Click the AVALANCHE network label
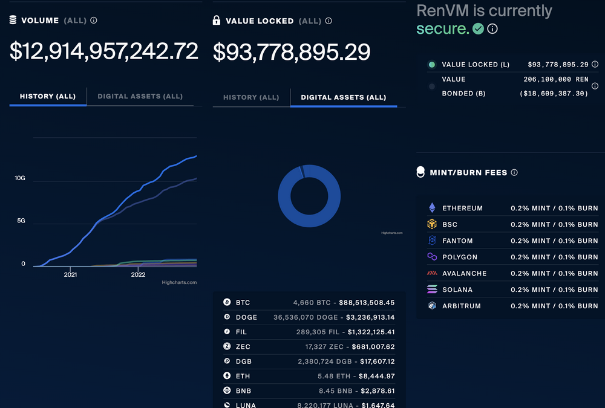Viewport: 605px width, 408px height. click(465, 273)
